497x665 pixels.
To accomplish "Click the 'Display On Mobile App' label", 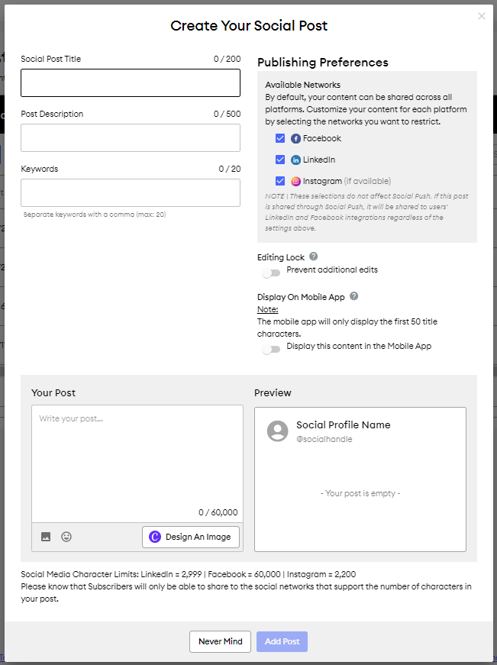I will click(x=301, y=297).
